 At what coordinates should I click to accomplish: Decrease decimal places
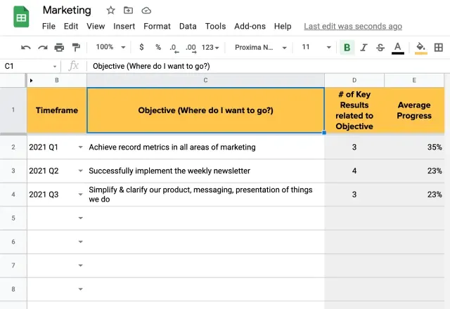click(174, 48)
